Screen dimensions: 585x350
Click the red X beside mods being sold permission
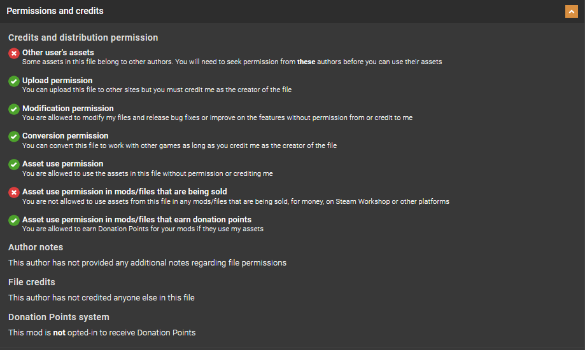click(14, 192)
